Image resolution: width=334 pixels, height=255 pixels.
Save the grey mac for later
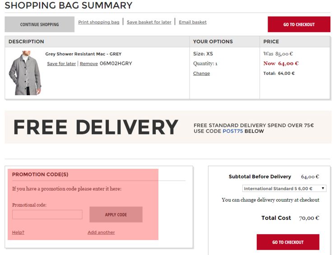tap(61, 64)
